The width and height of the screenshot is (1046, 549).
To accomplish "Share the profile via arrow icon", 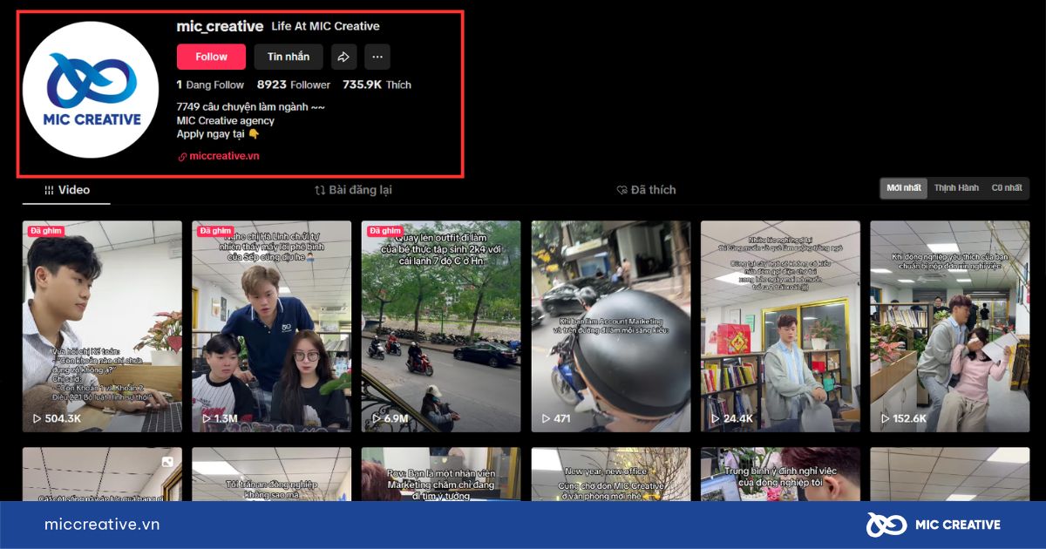I will [343, 57].
